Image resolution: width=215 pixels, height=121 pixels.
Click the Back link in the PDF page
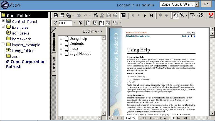point(184,36)
